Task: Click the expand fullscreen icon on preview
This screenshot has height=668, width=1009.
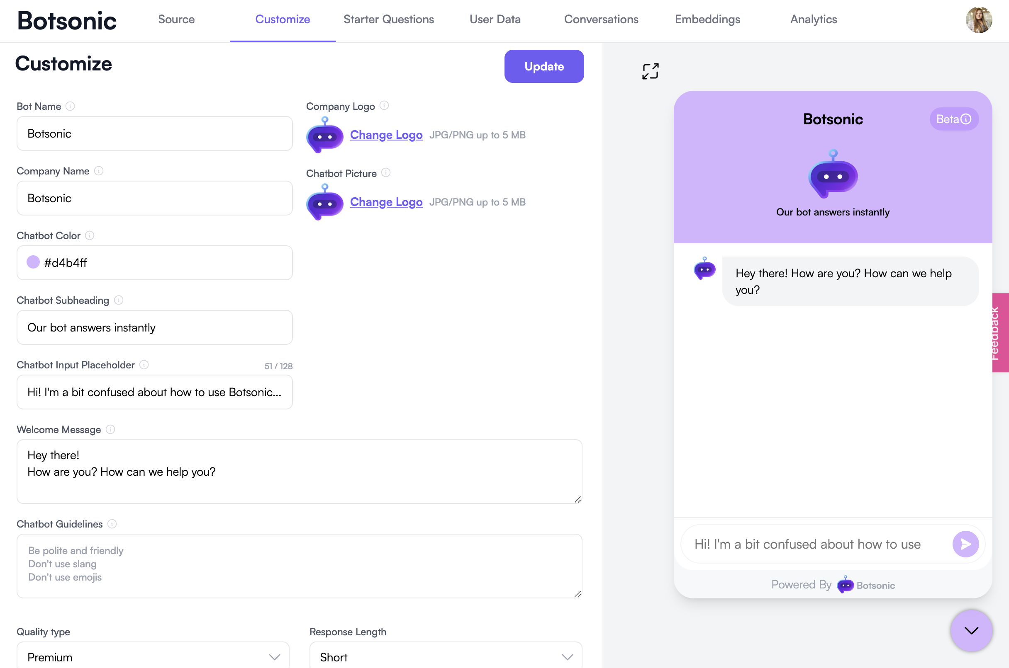Action: tap(650, 70)
